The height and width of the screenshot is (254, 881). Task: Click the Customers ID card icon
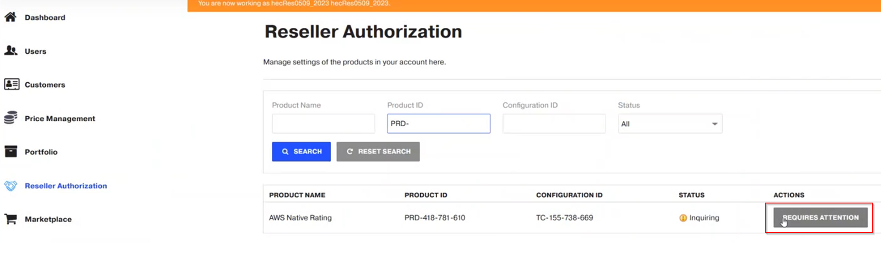tap(11, 84)
